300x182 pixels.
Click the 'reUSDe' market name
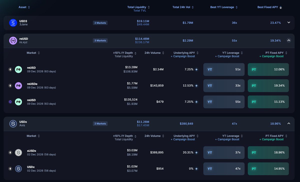point(32,84)
